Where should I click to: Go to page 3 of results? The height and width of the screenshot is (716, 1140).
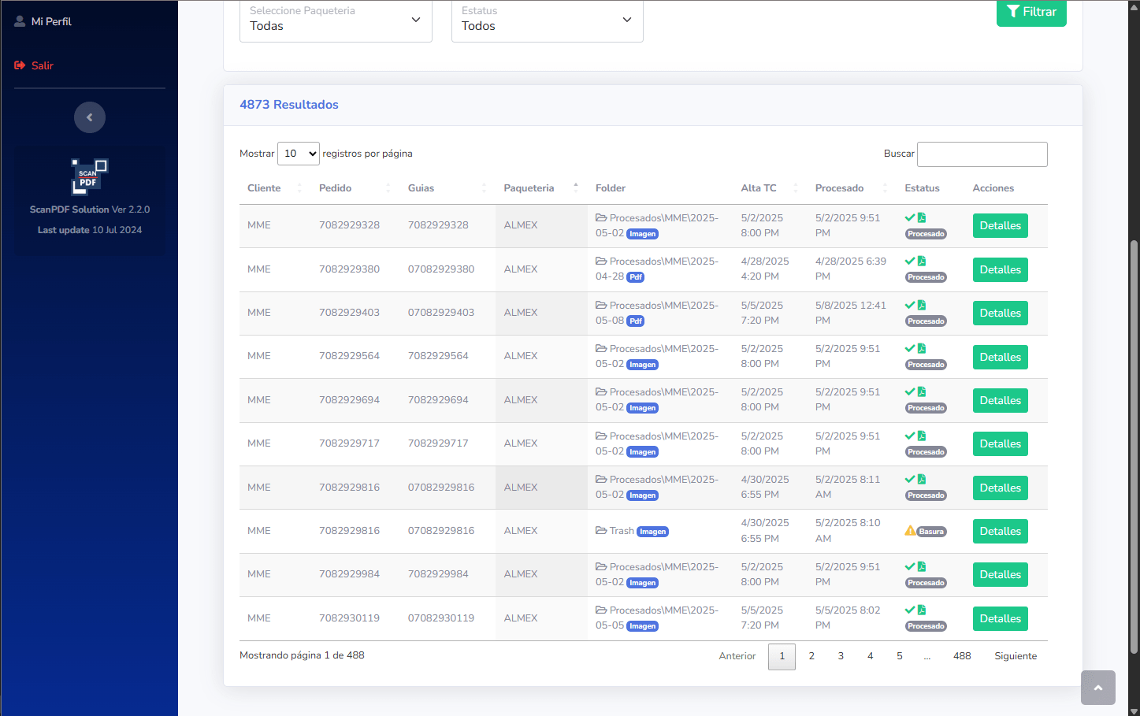pyautogui.click(x=841, y=656)
